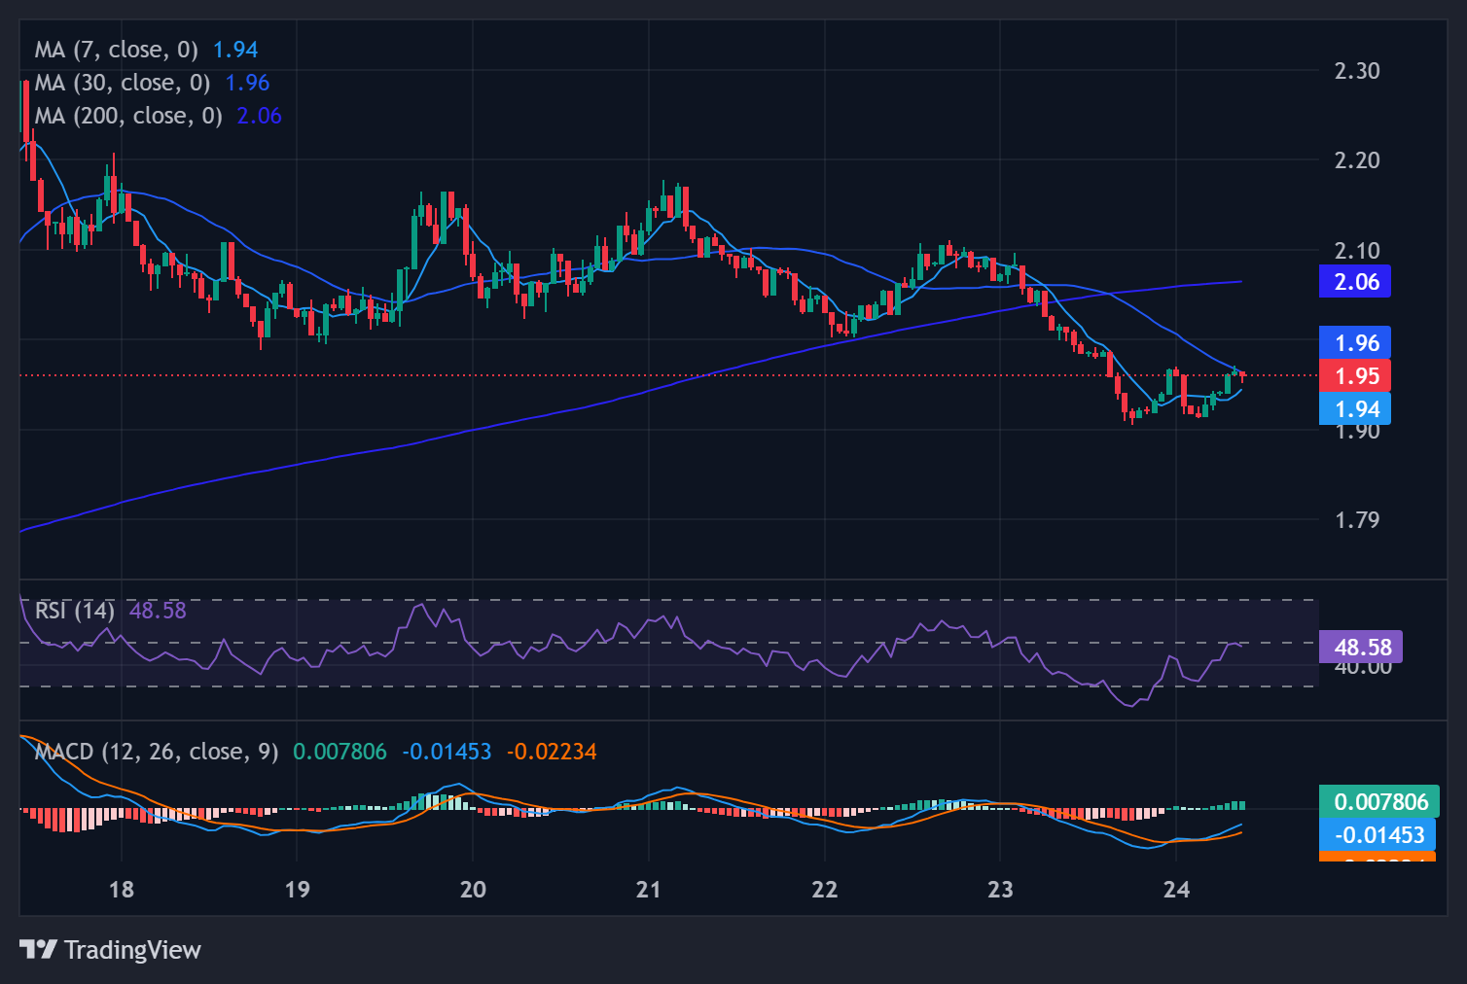Viewport: 1467px width, 984px height.
Task: Click the orange -0.02234 signal value in MACD legend
Action: point(552,752)
